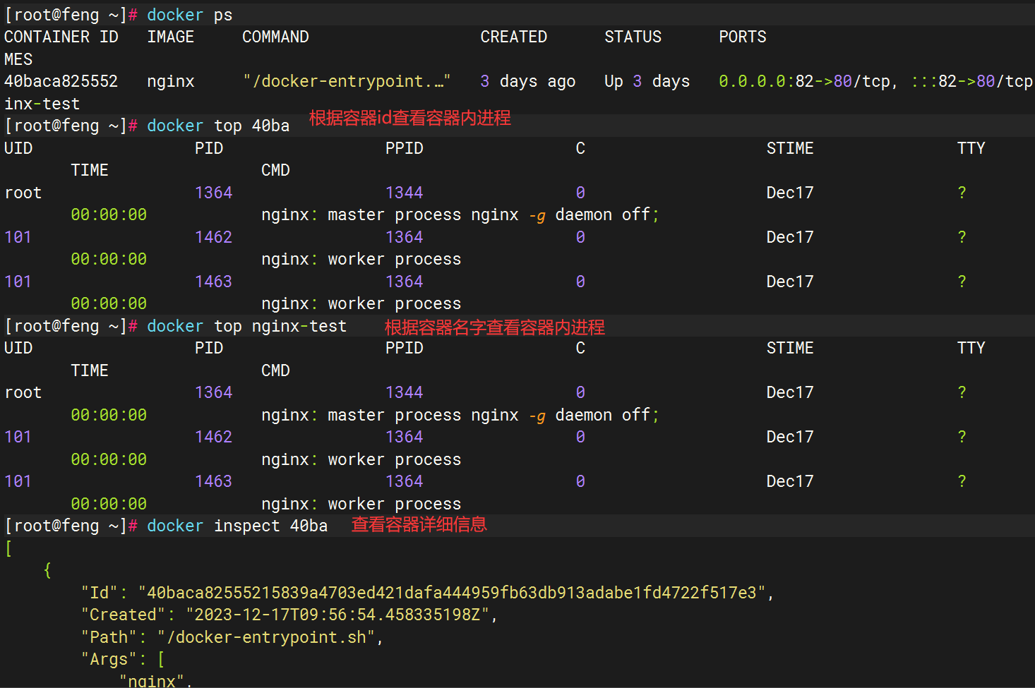
Task: Click PPID 1344 in 'docker top nginx-test' output
Action: click(405, 392)
